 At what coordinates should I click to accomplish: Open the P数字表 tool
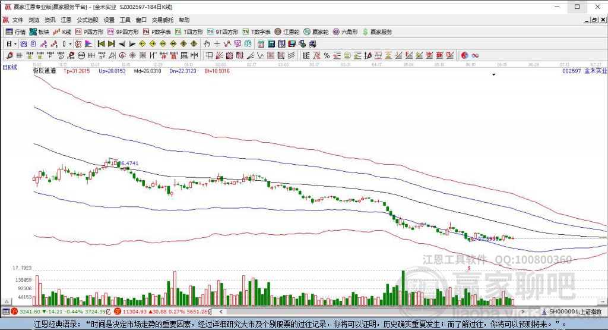click(x=157, y=32)
